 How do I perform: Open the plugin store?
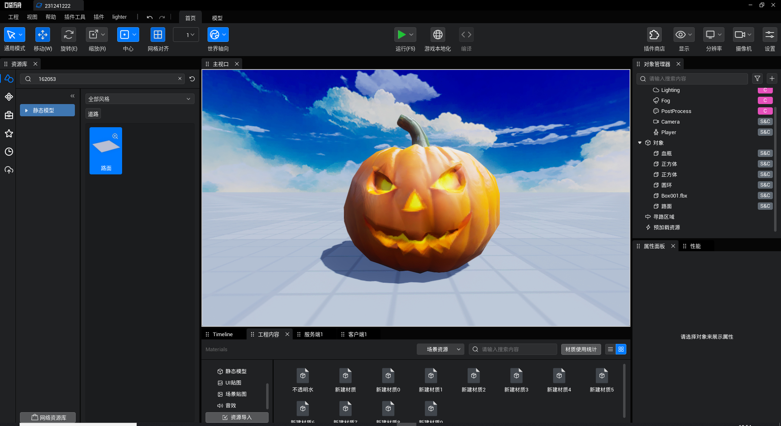[x=654, y=35]
